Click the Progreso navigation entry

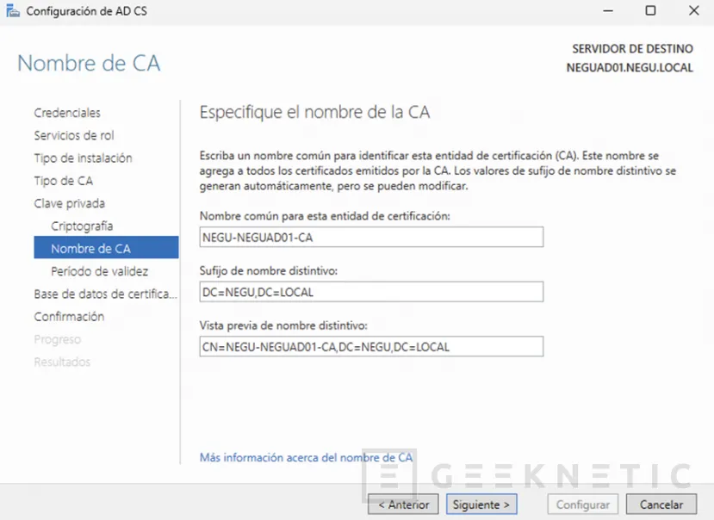click(x=57, y=339)
